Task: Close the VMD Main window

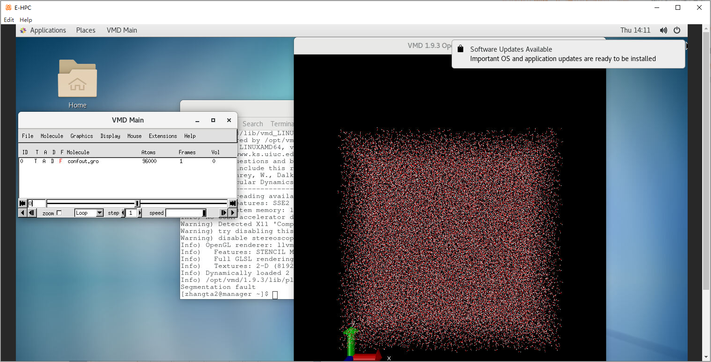Action: 229,120
